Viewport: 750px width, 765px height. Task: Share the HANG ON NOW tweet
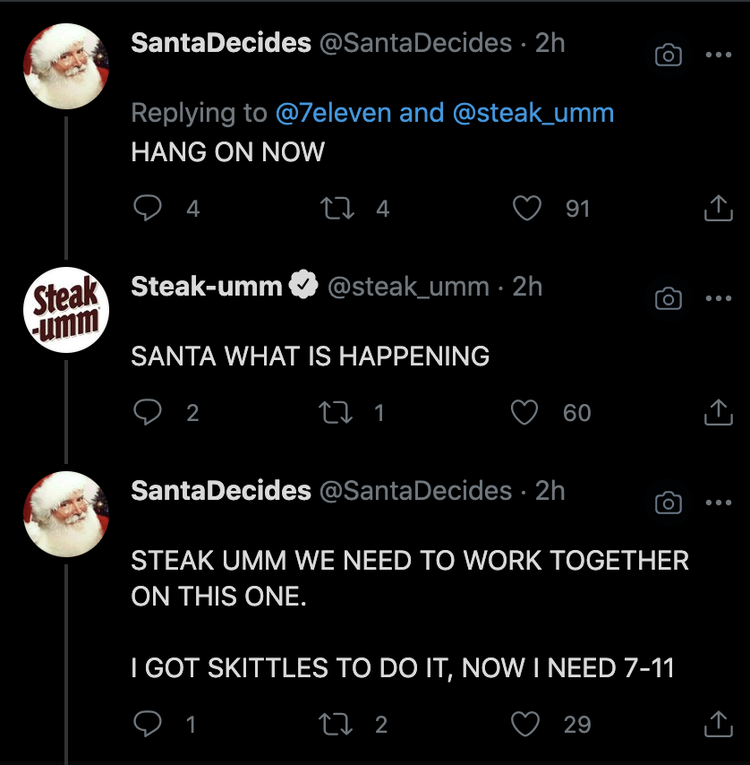click(x=718, y=209)
